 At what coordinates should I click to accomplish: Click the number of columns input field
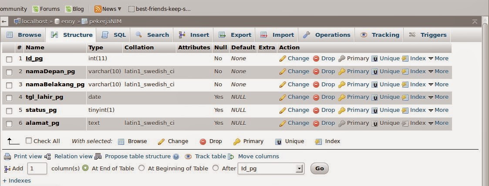(x=37, y=169)
